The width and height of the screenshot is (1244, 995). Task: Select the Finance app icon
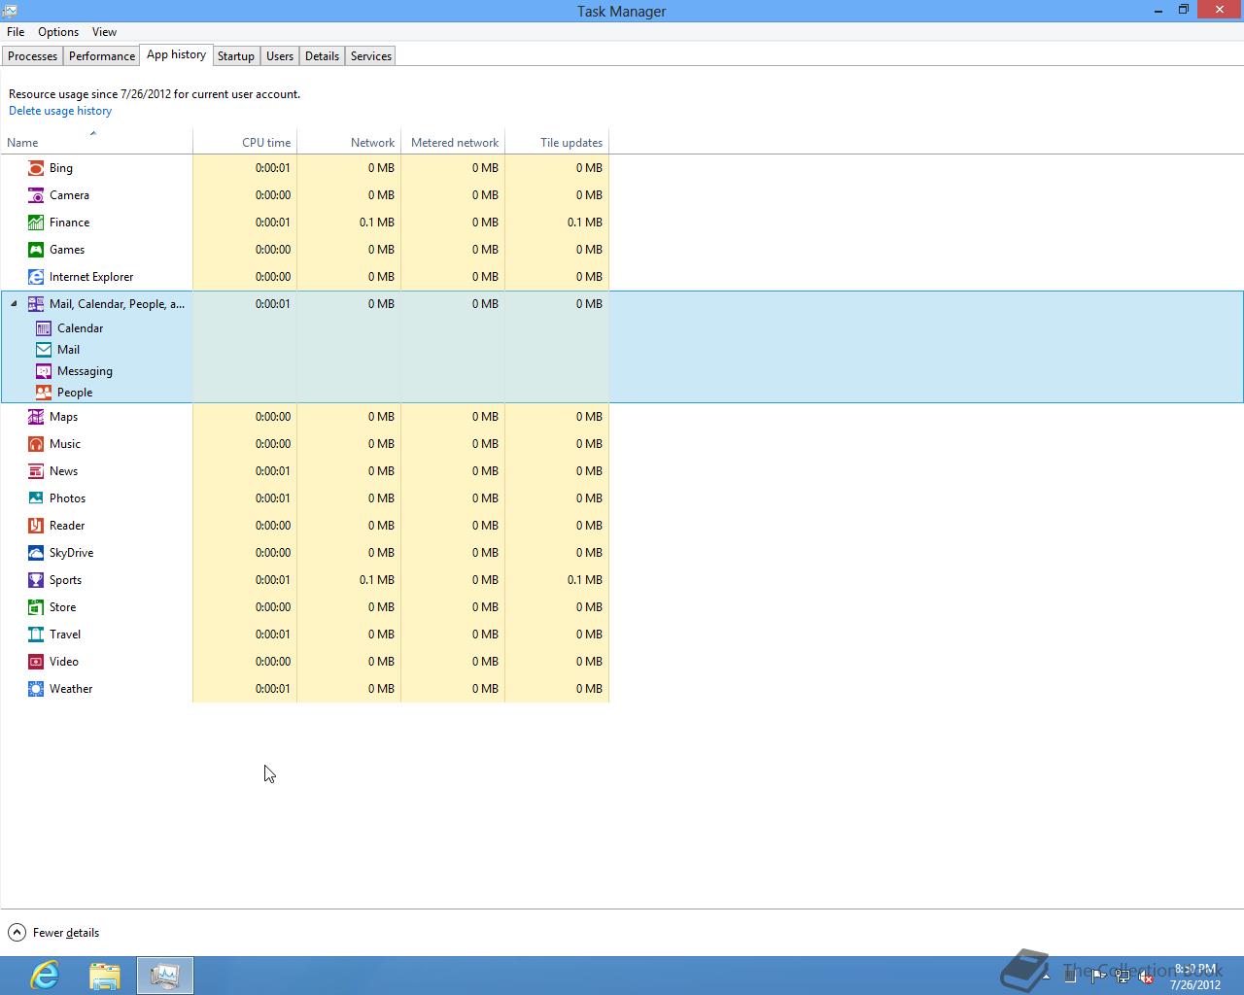click(36, 223)
